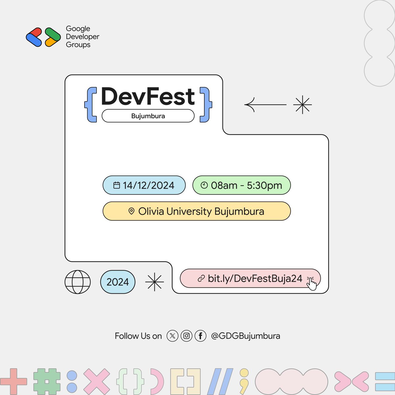Click the clock icon in the time pill

pos(204,185)
